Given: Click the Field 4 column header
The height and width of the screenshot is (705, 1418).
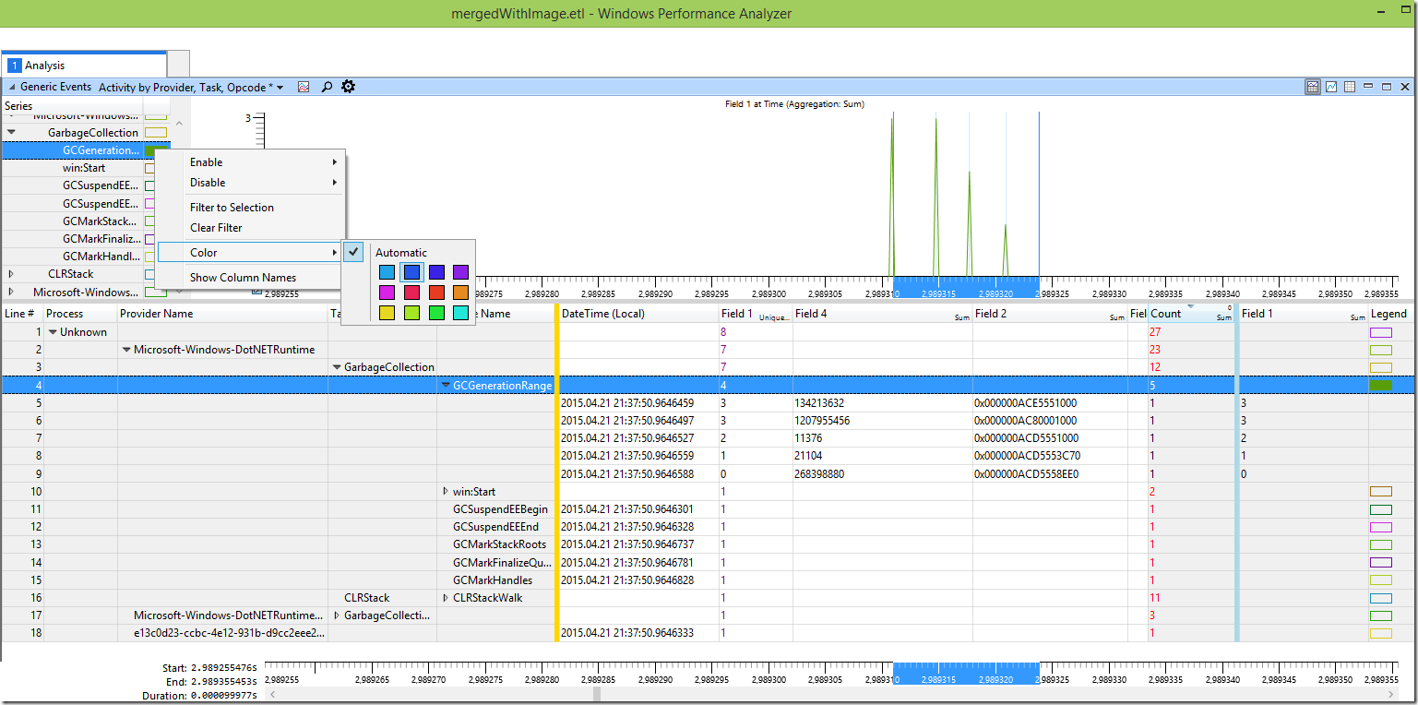Looking at the screenshot, I should (x=882, y=314).
